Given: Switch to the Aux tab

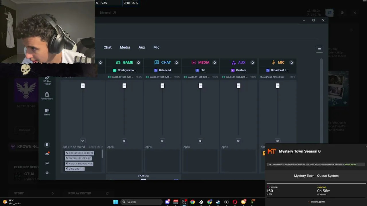Looking at the screenshot, I should pyautogui.click(x=142, y=47).
